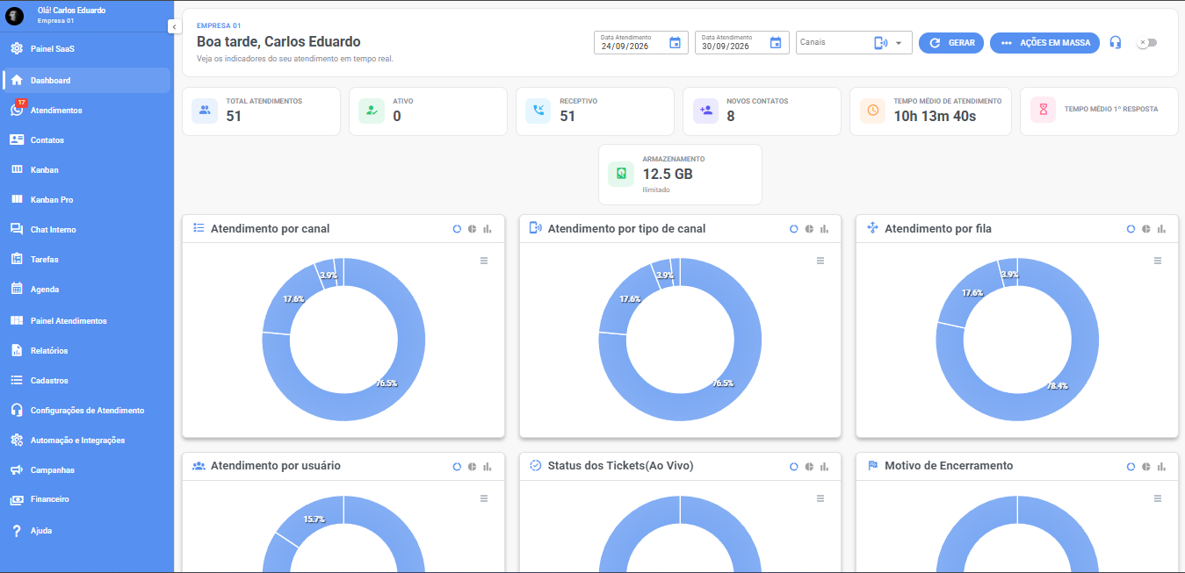
Task: Switch Atendimento por usuário to pie chart
Action: (x=472, y=466)
